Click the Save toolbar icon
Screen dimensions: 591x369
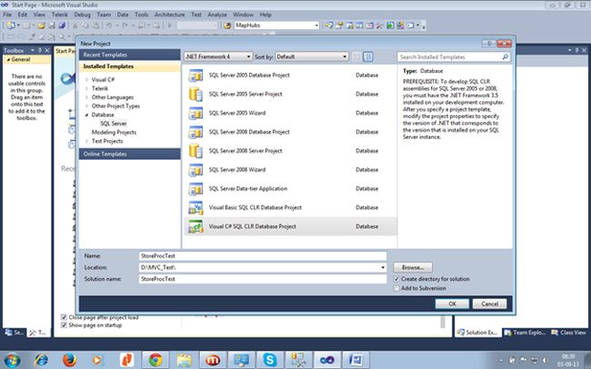point(52,25)
